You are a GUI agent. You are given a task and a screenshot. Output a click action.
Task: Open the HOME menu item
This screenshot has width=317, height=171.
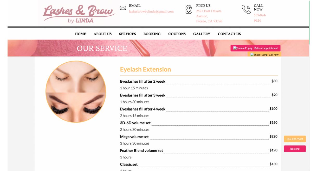pyautogui.click(x=81, y=34)
